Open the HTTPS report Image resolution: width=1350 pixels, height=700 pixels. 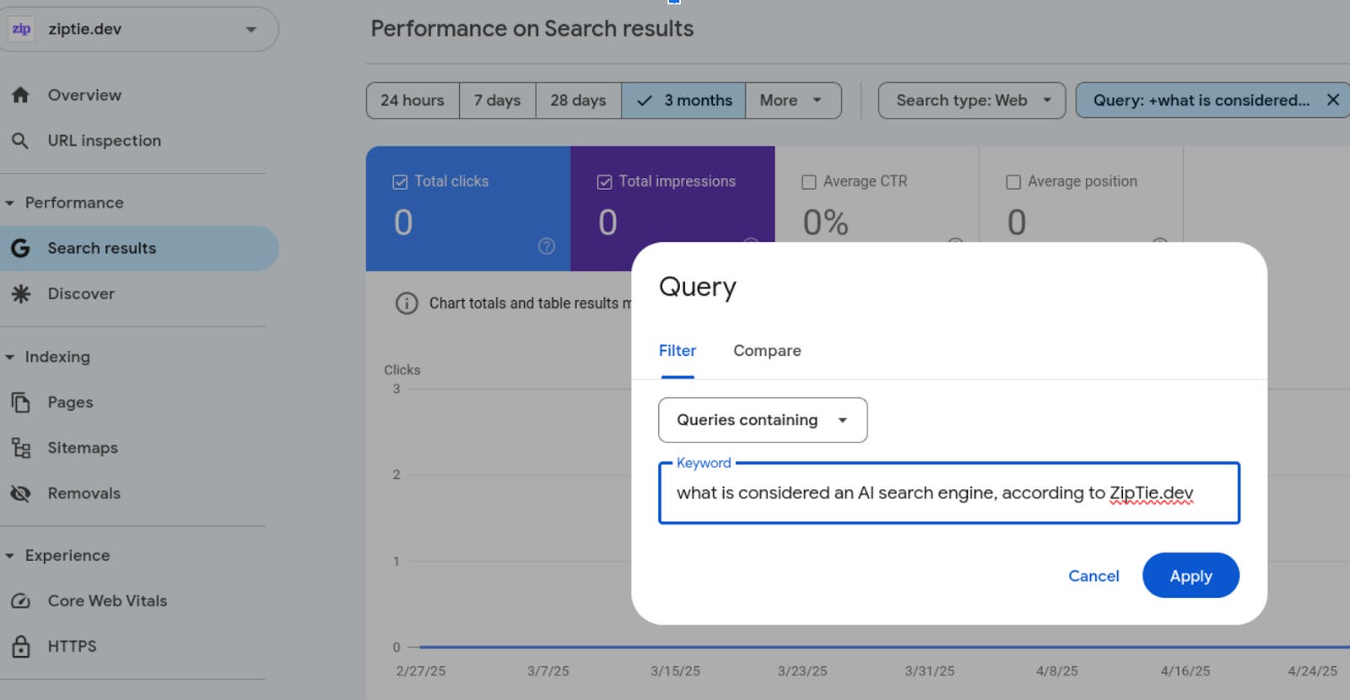72,646
